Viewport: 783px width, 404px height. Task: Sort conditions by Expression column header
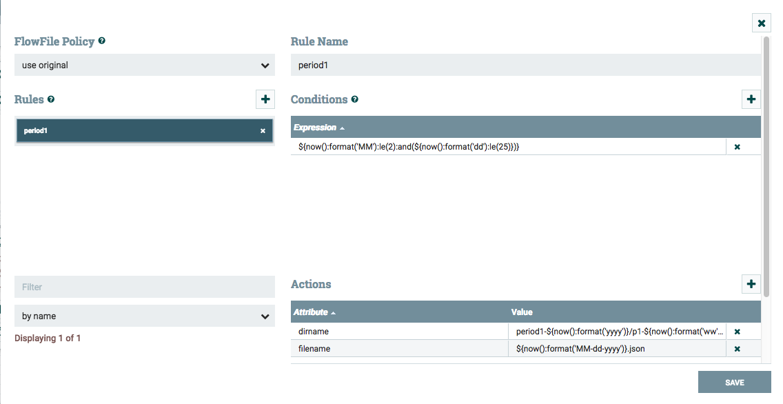click(315, 128)
